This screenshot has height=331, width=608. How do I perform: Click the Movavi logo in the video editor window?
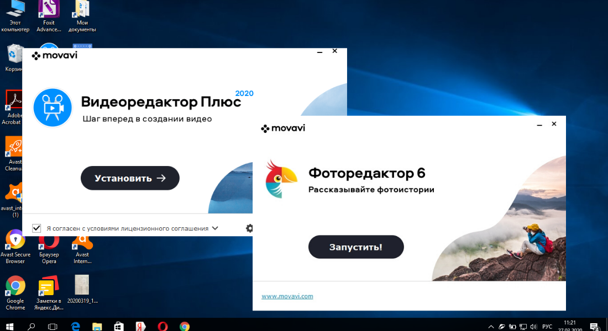tap(55, 55)
